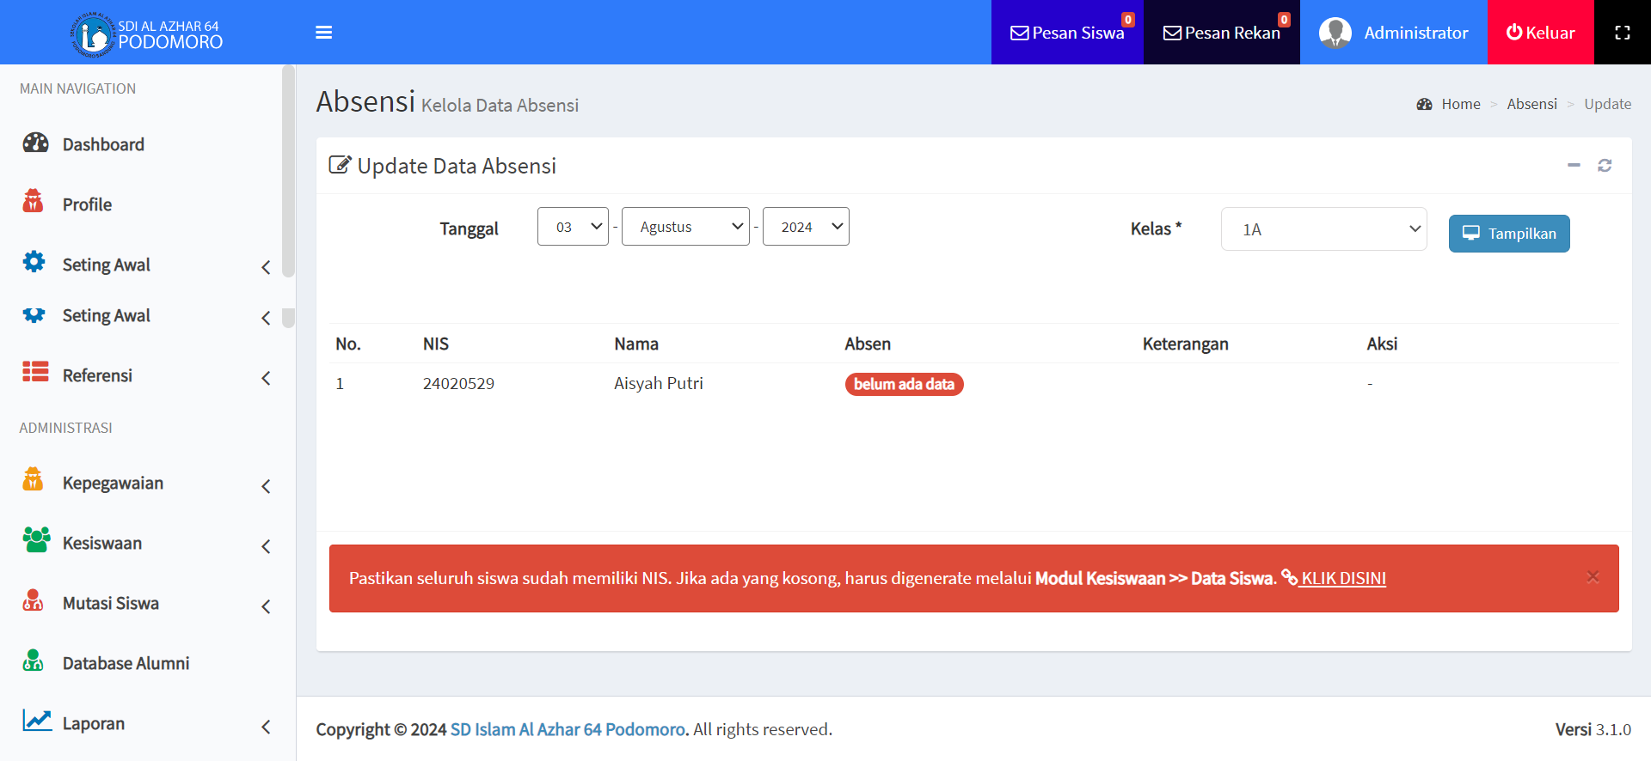Screen dimensions: 1651x761
Task: Open the year dropdown showing 2024
Action: coord(806,227)
